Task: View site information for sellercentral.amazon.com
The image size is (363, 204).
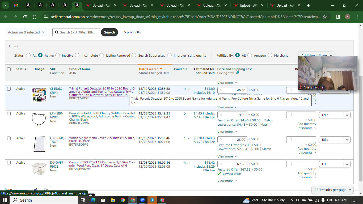Action: 46,17
